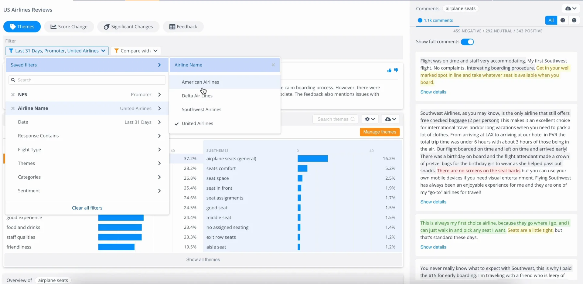Select Southwest Airlines option

[x=225, y=110]
